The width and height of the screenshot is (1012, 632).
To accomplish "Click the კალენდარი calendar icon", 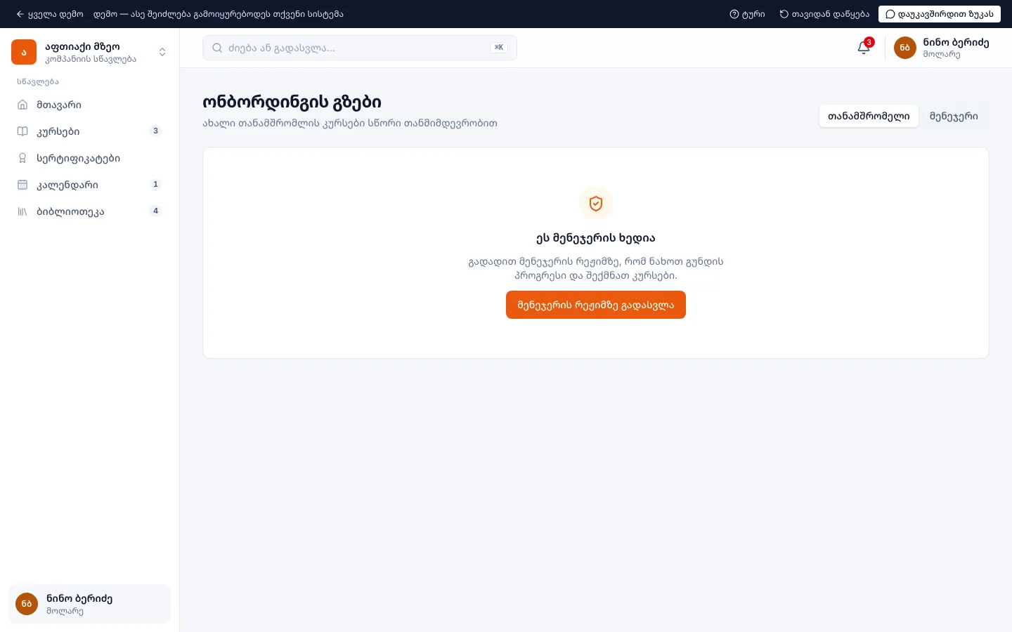I will 22,185.
